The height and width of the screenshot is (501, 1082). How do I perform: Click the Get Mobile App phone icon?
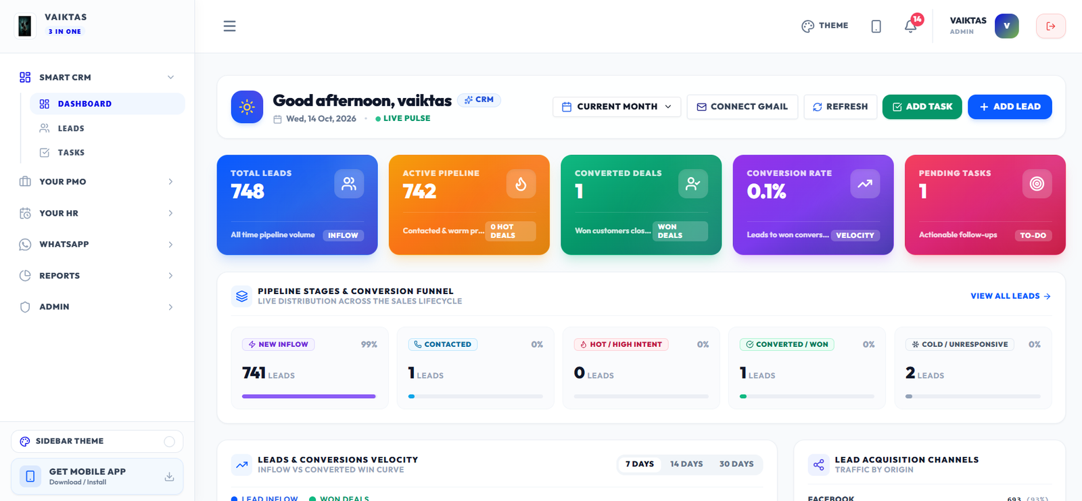[30, 477]
